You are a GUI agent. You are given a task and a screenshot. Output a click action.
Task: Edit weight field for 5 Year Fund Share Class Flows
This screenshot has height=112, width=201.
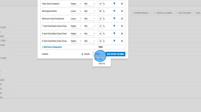coord(100,41)
